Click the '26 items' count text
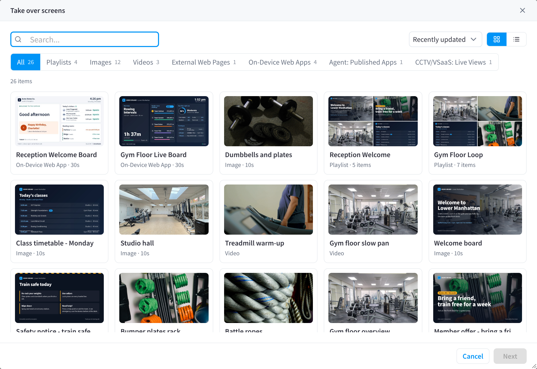This screenshot has width=537, height=369. [21, 81]
